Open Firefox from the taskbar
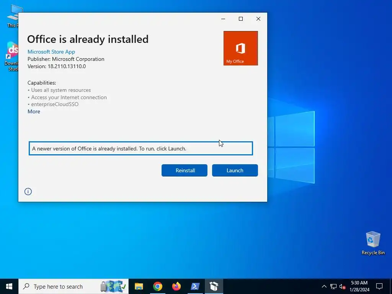 pos(176,286)
